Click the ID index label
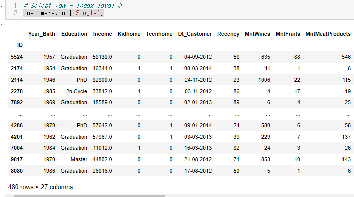 pyautogui.click(x=20, y=45)
